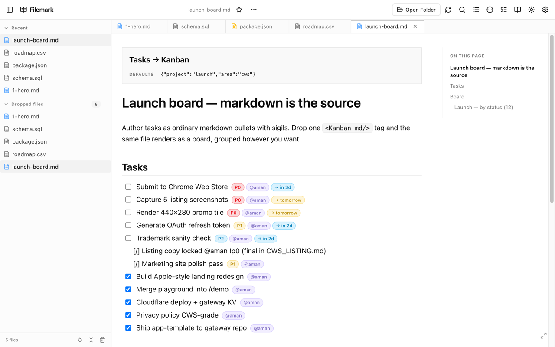Click @aman tag on Privacy policy CWS-grade
This screenshot has height=347, width=555.
(234, 315)
